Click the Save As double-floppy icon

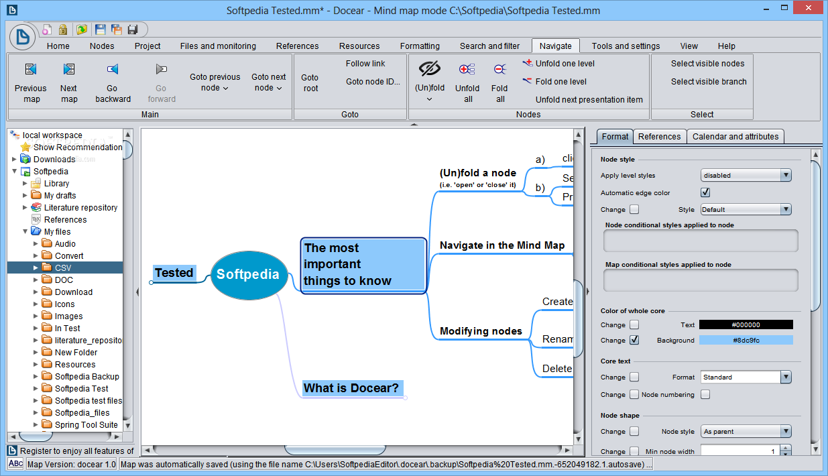(x=117, y=29)
